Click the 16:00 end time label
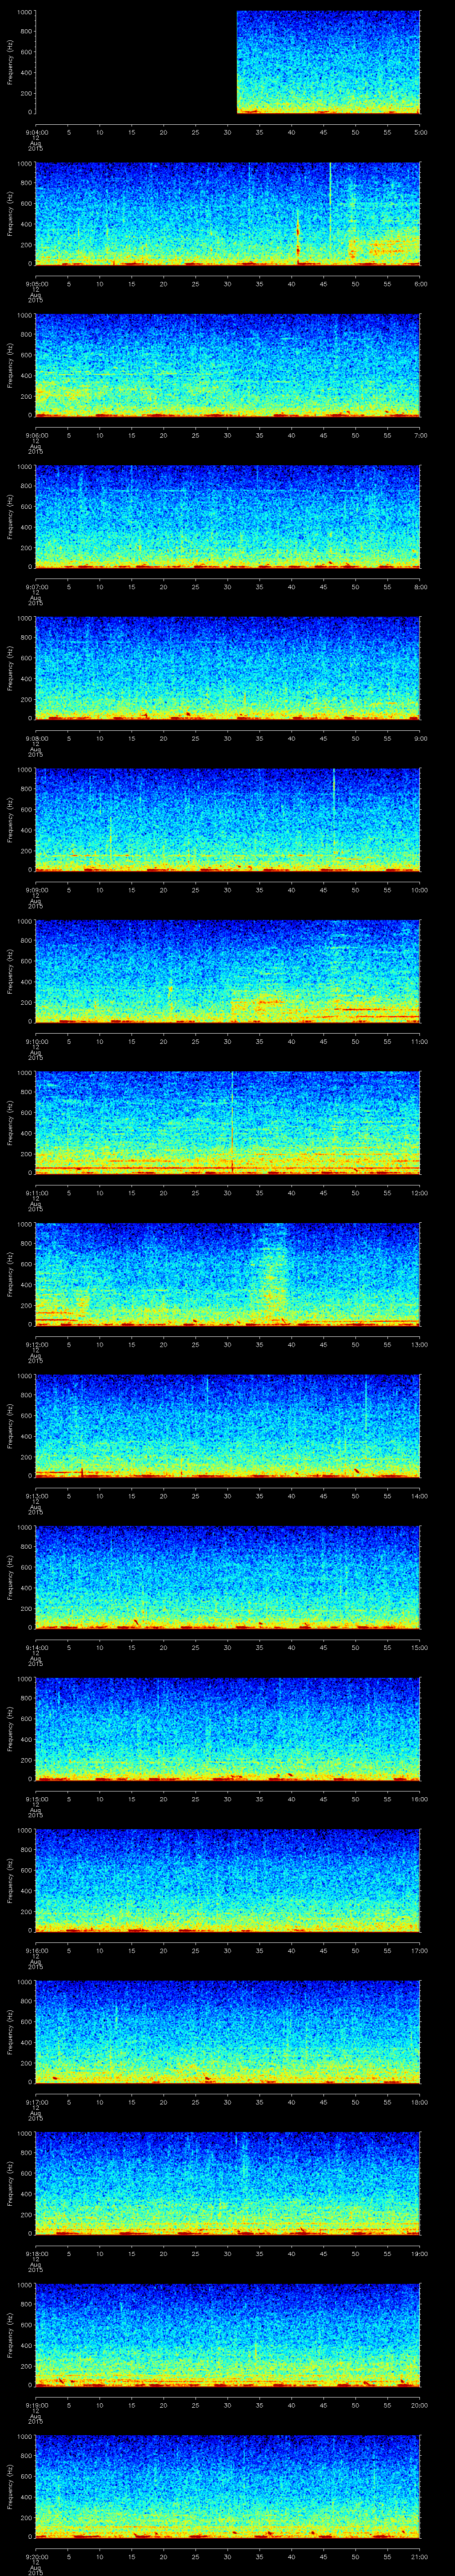Viewport: 455px width, 2576px height. point(419,1799)
